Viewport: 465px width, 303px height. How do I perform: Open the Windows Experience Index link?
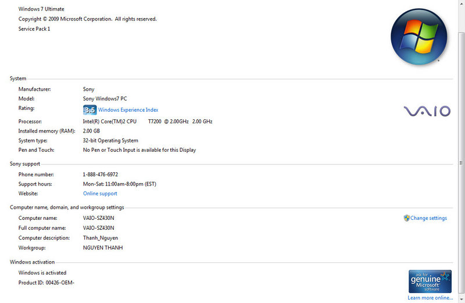(128, 110)
